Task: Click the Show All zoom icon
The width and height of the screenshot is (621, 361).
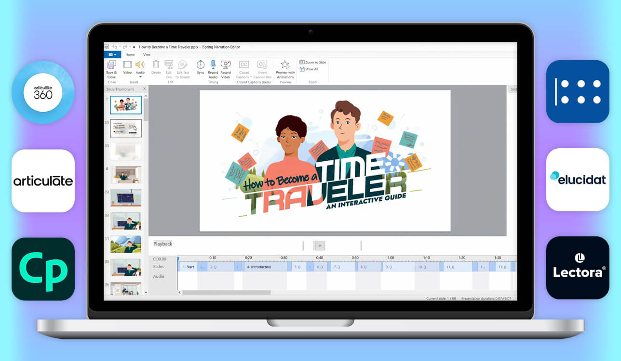Action: tap(302, 69)
